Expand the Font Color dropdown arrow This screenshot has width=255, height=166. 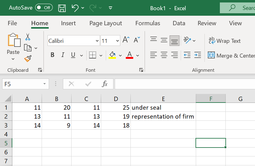(138, 55)
